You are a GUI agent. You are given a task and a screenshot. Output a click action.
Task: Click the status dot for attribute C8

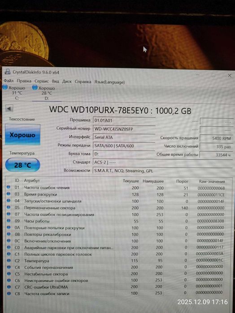coord(9,293)
